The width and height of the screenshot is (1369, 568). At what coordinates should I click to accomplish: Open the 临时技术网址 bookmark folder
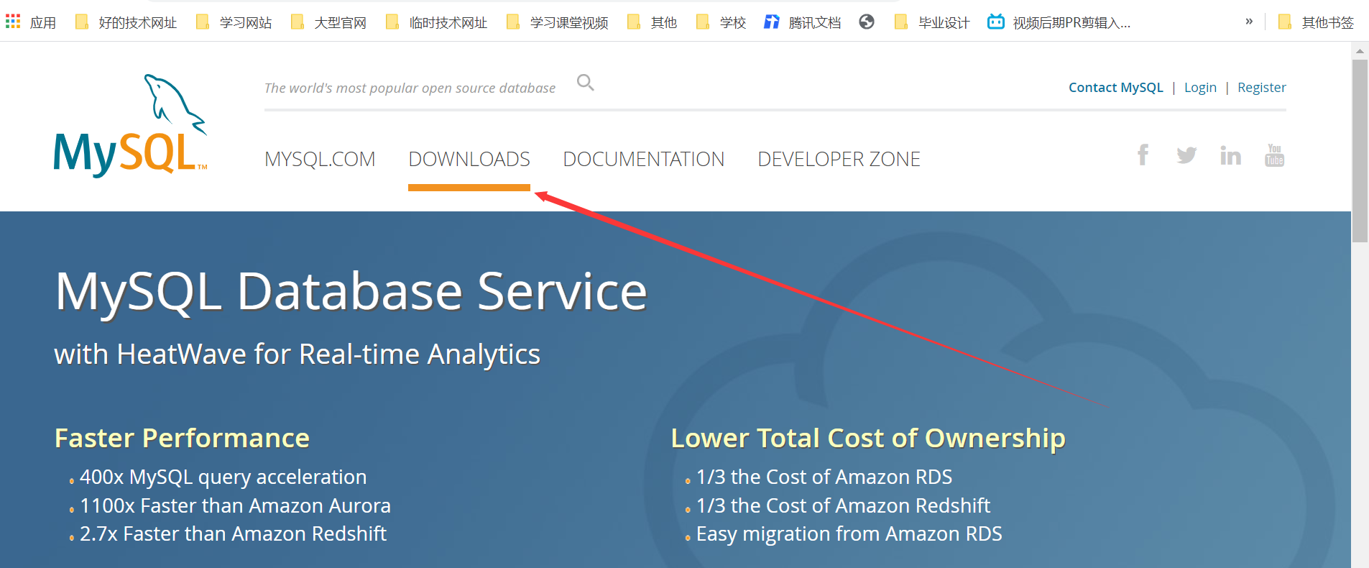click(437, 22)
